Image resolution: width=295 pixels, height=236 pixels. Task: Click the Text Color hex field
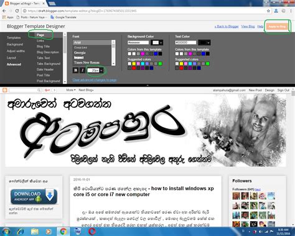tap(185, 42)
